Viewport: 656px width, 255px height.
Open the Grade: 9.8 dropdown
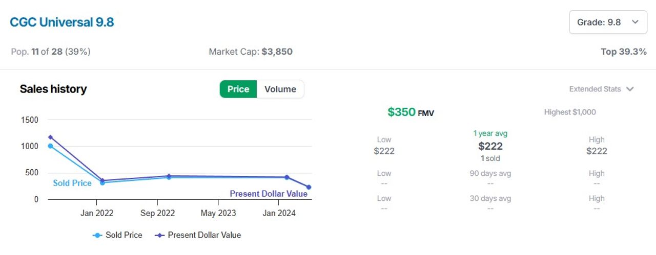pyautogui.click(x=608, y=22)
